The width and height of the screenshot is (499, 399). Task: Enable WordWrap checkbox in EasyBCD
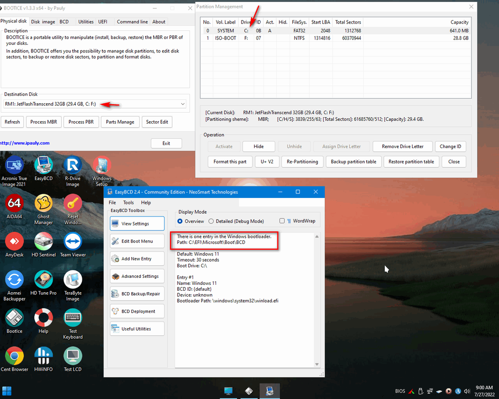(282, 221)
